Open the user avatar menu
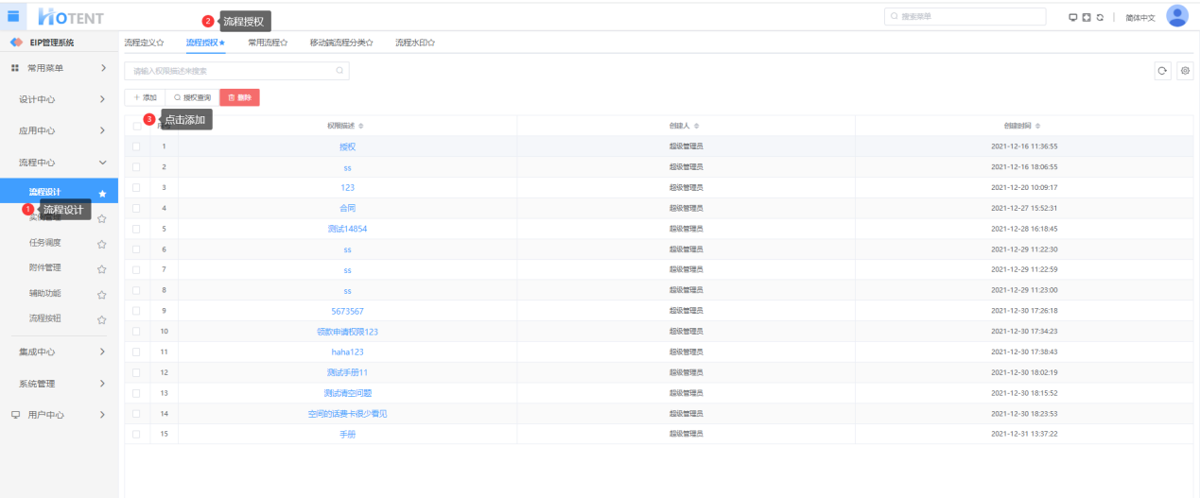Screen dimensions: 1200x498 coord(1177,16)
